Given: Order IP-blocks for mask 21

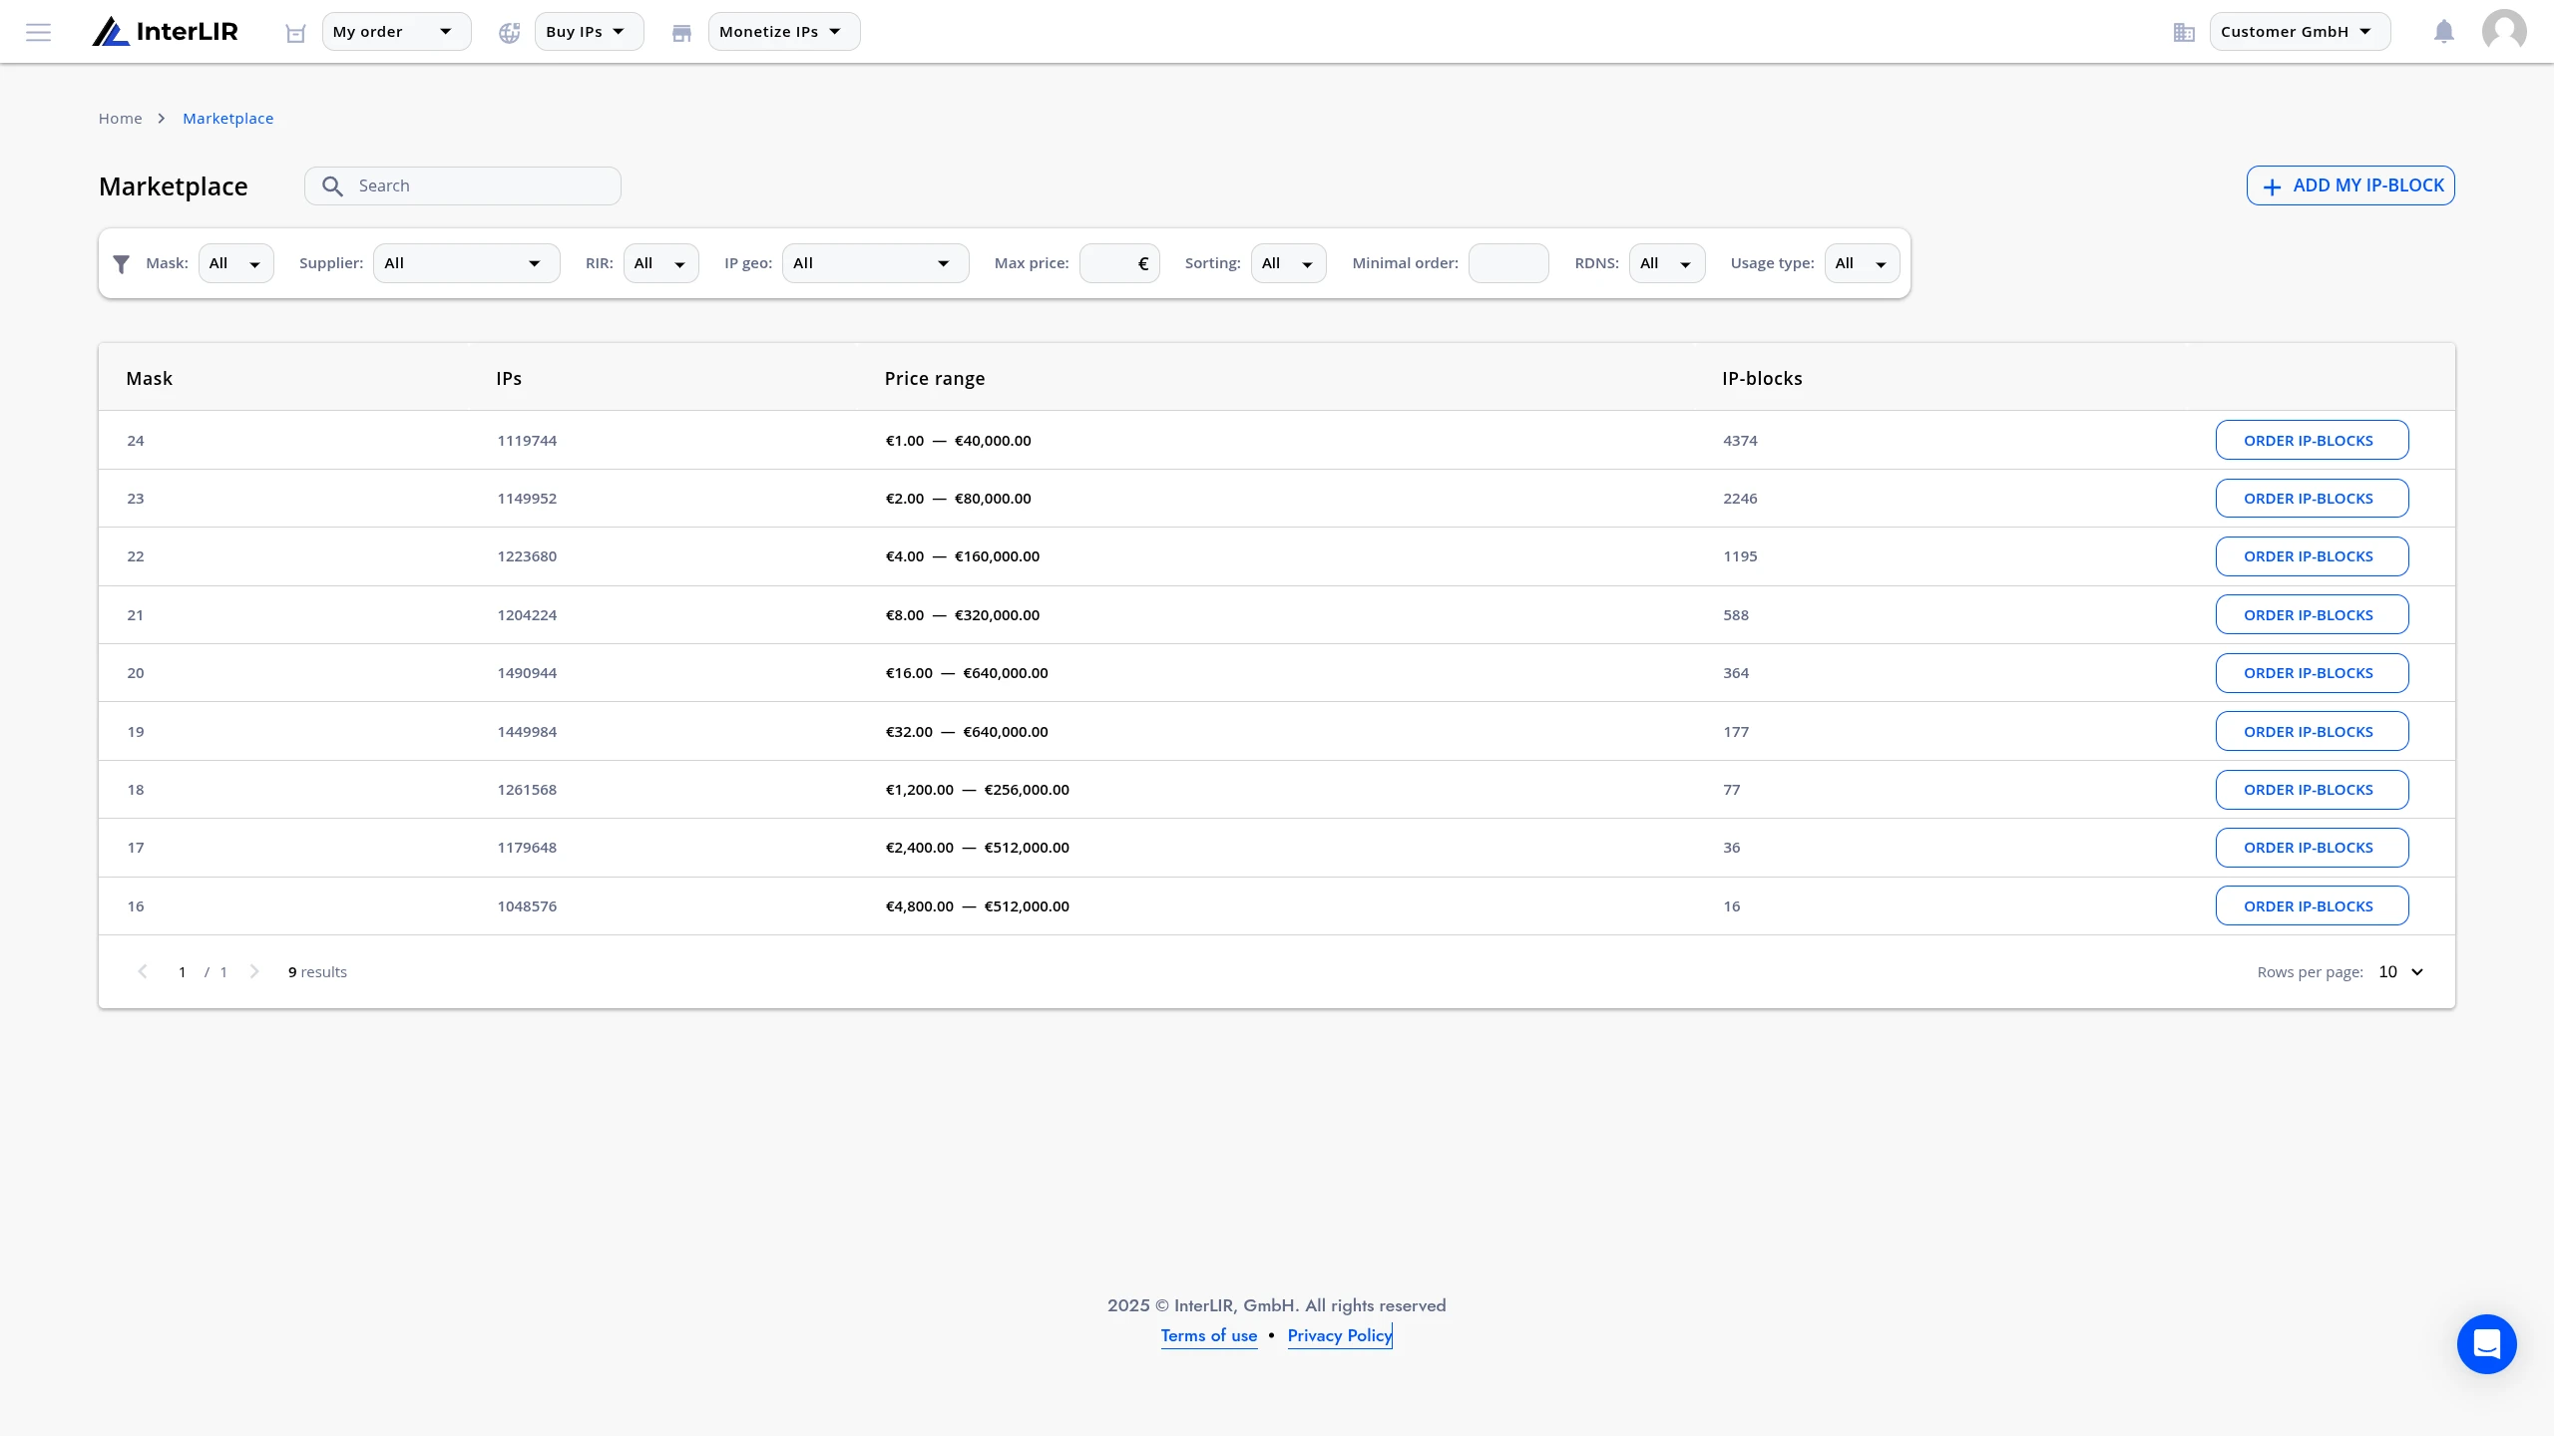Looking at the screenshot, I should (2312, 614).
